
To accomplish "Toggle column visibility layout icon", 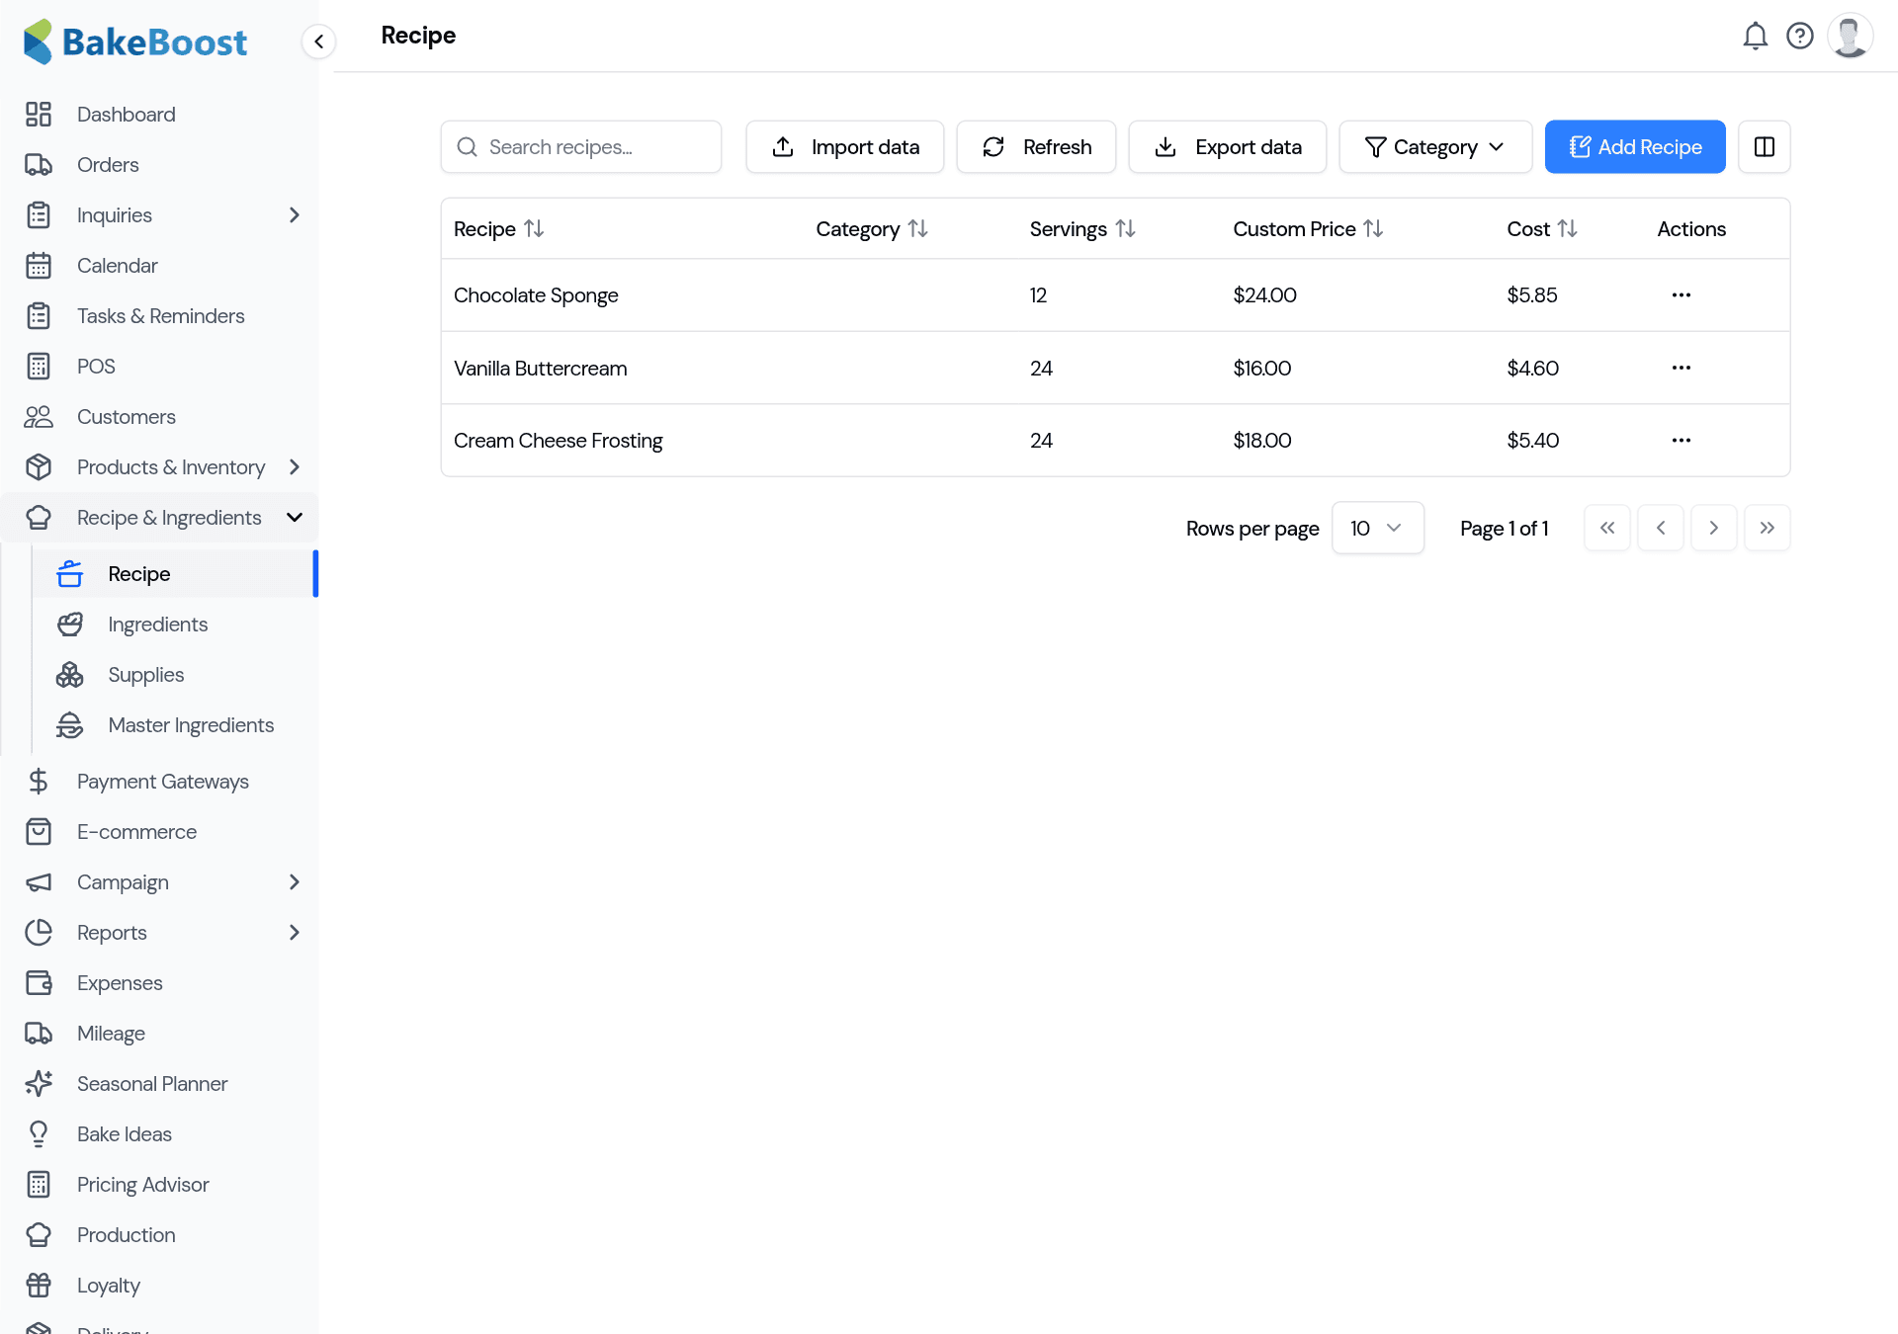I will tap(1765, 147).
